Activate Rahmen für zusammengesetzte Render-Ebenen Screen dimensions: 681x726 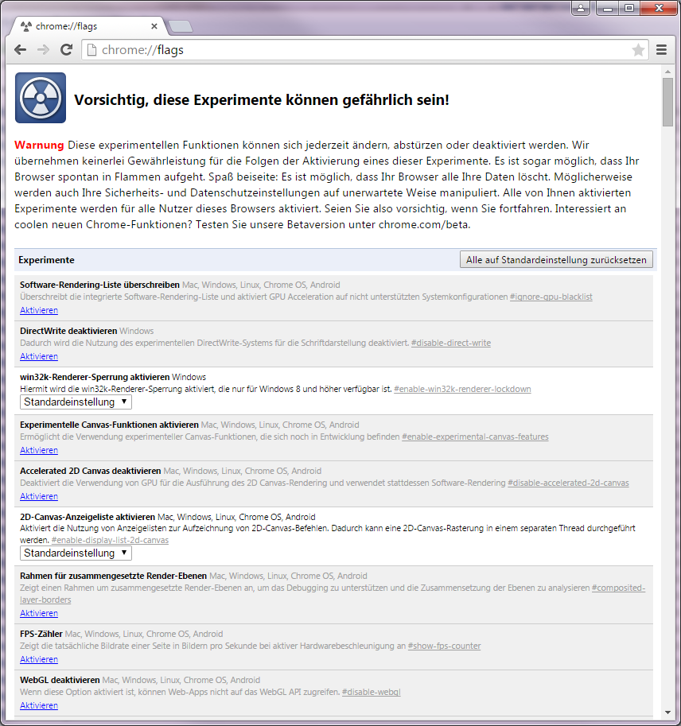[39, 613]
